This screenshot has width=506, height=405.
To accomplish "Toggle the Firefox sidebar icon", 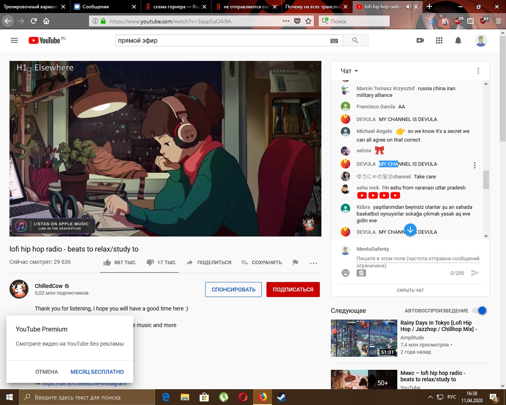I will pos(470,21).
